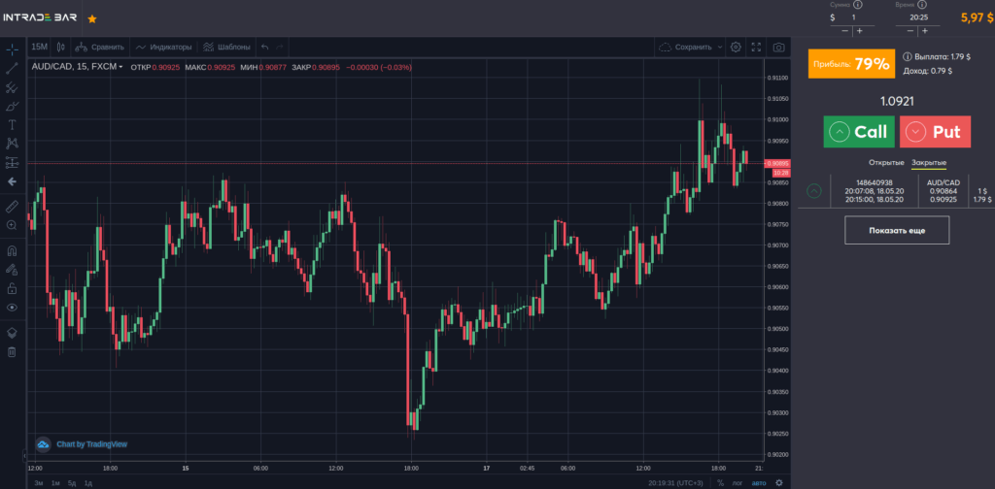Open the Индикаторы menu
Viewport: 995px width, 489px height.
click(x=163, y=47)
